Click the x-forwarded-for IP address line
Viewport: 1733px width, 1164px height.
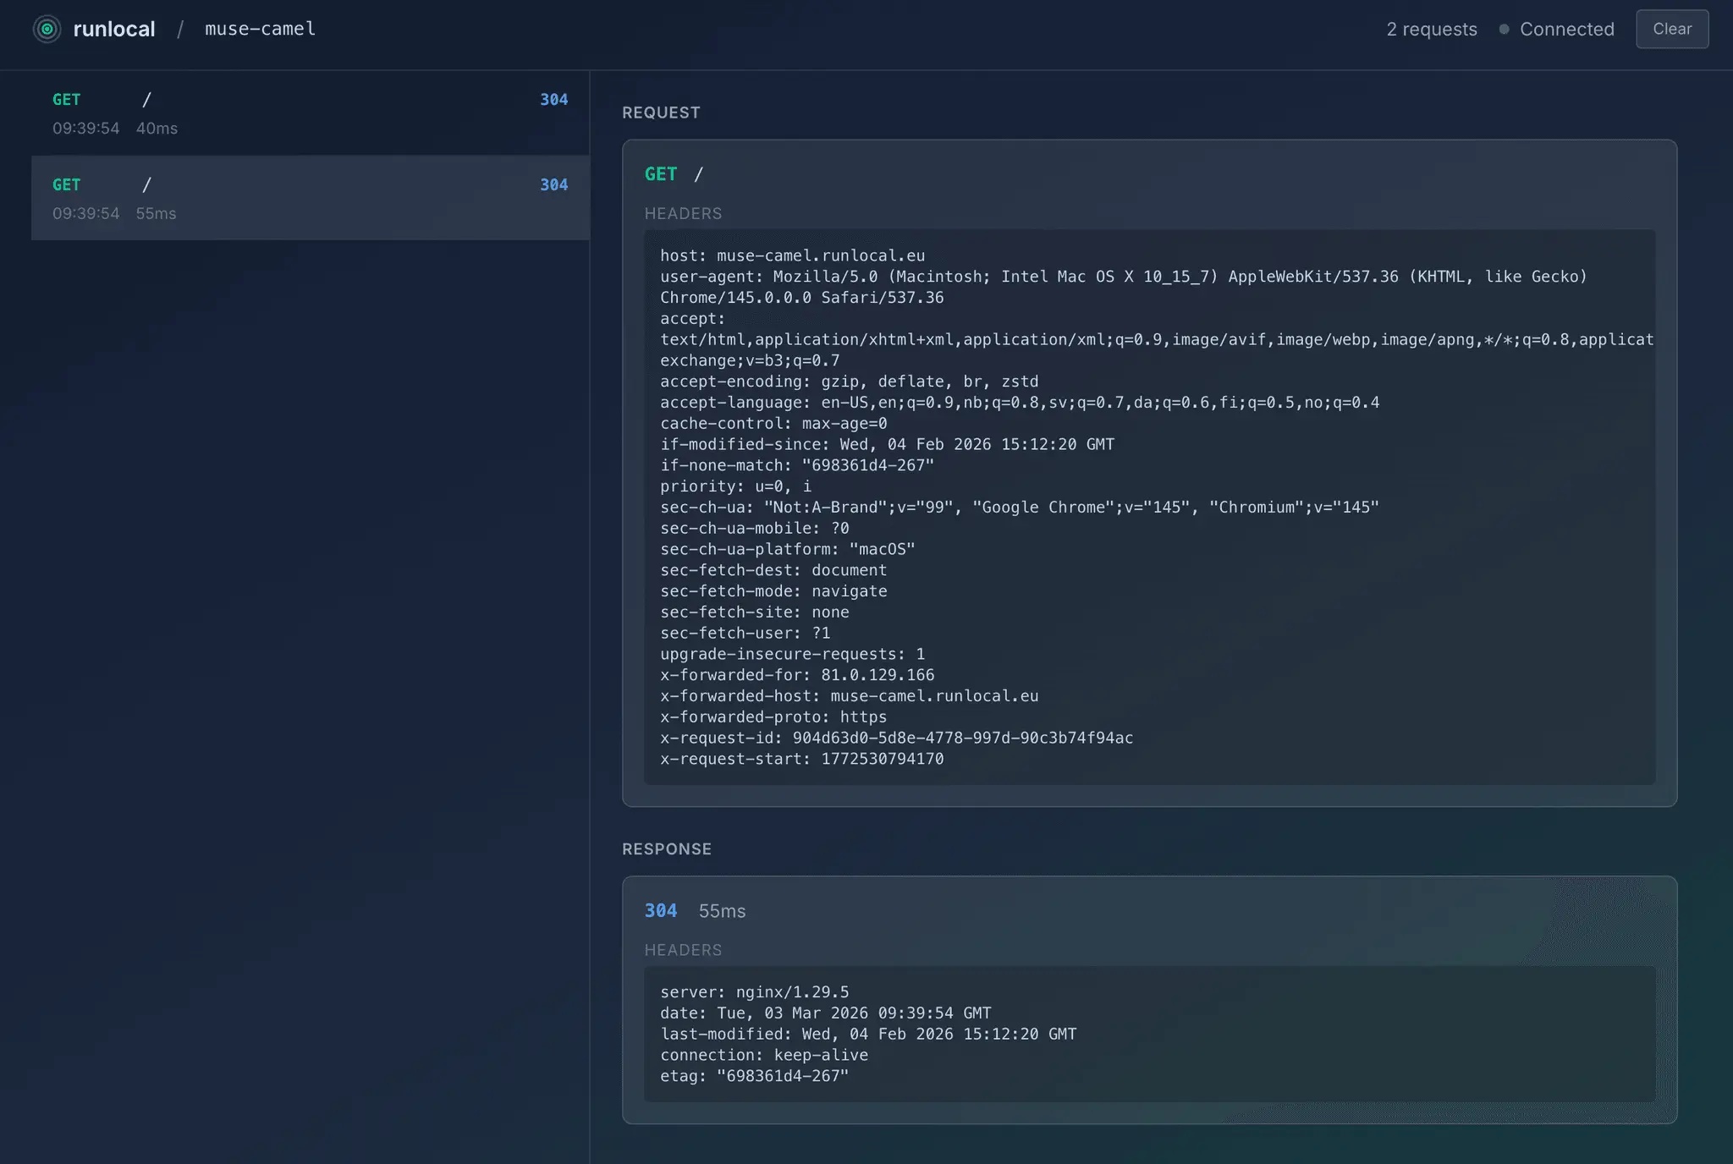pos(797,675)
